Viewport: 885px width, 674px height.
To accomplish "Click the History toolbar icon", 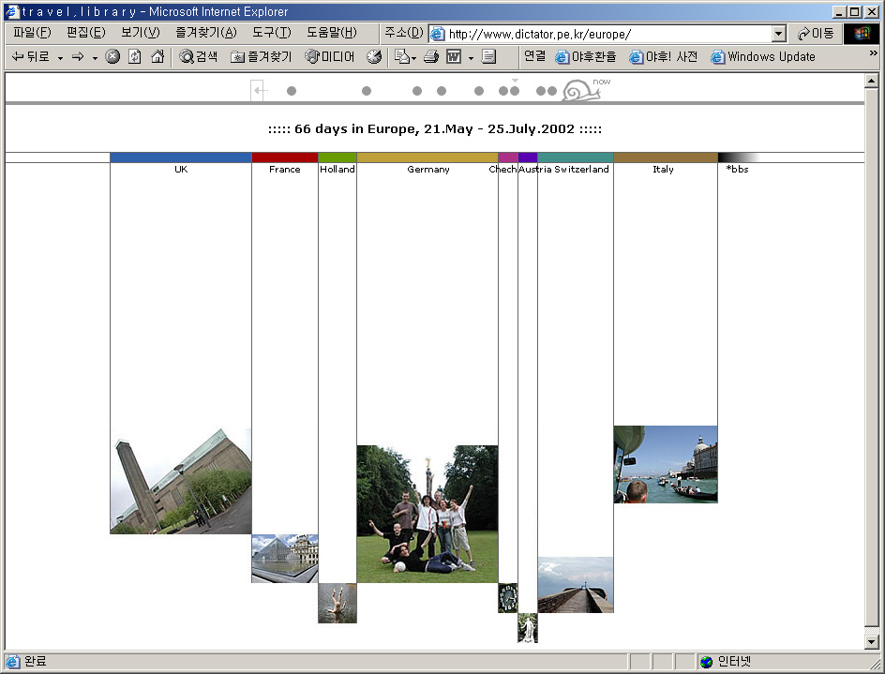I will [374, 56].
